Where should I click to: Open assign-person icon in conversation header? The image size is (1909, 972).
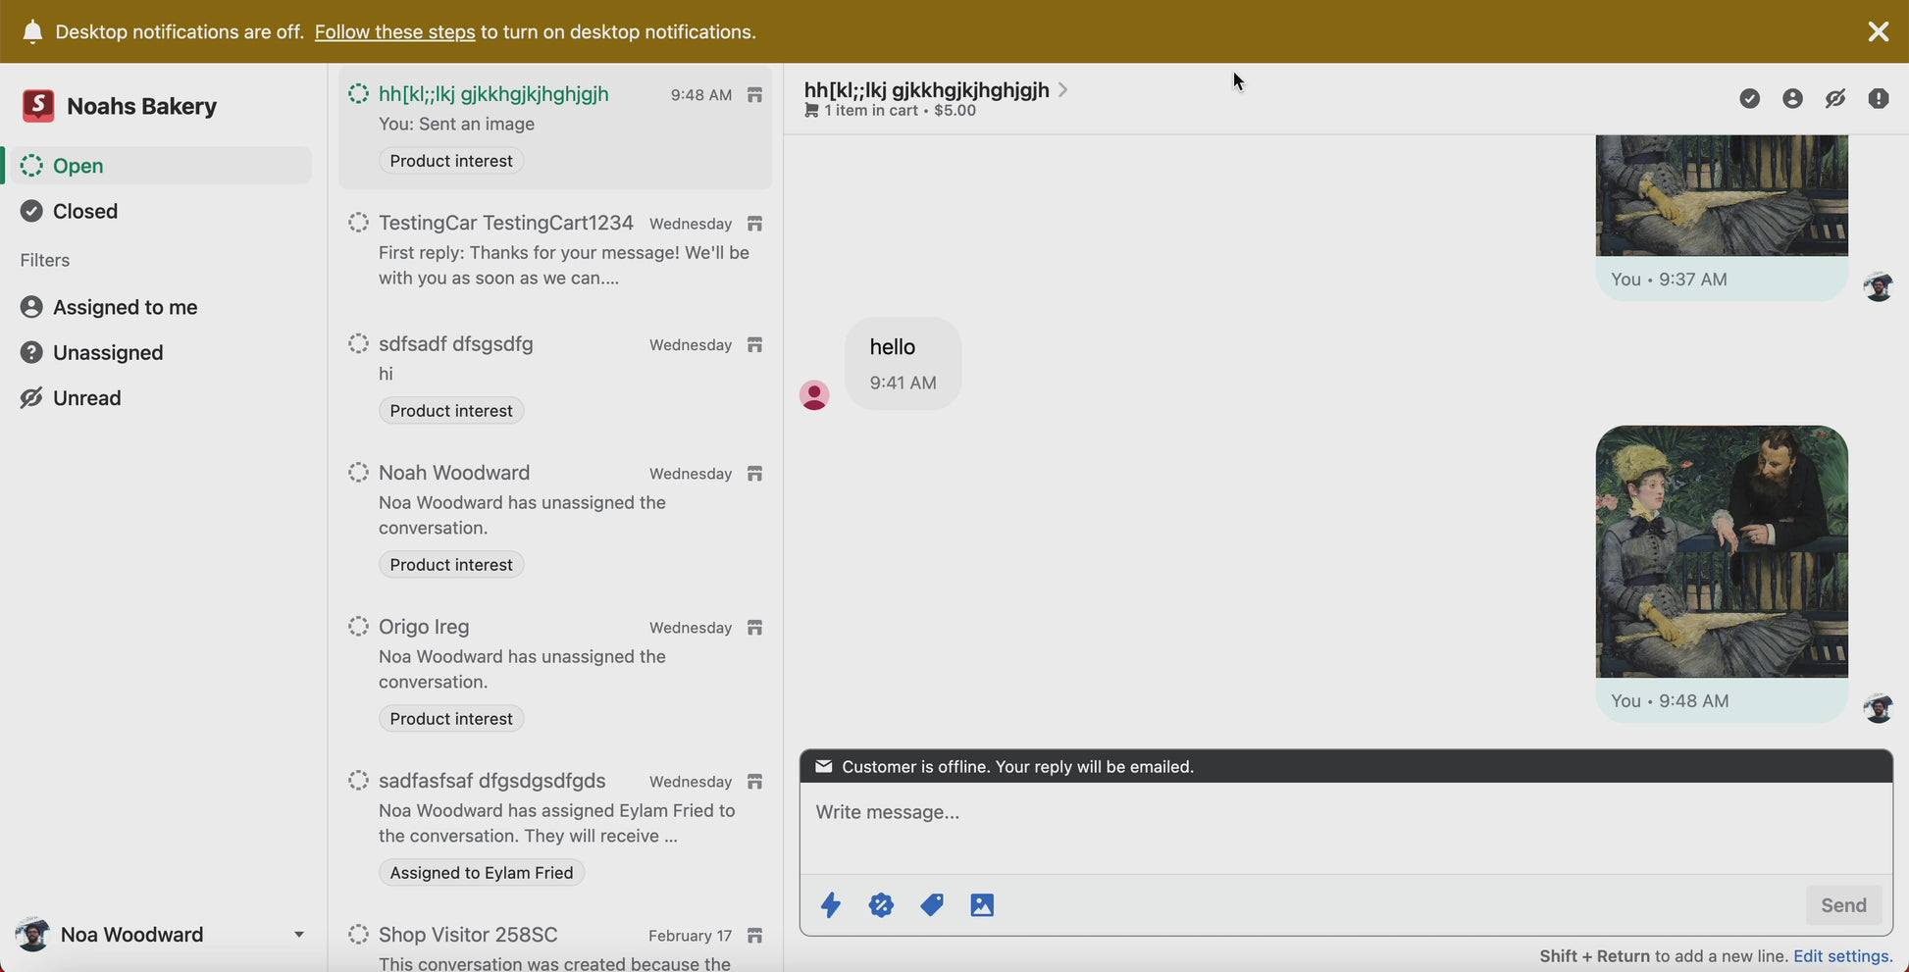pyautogui.click(x=1792, y=98)
